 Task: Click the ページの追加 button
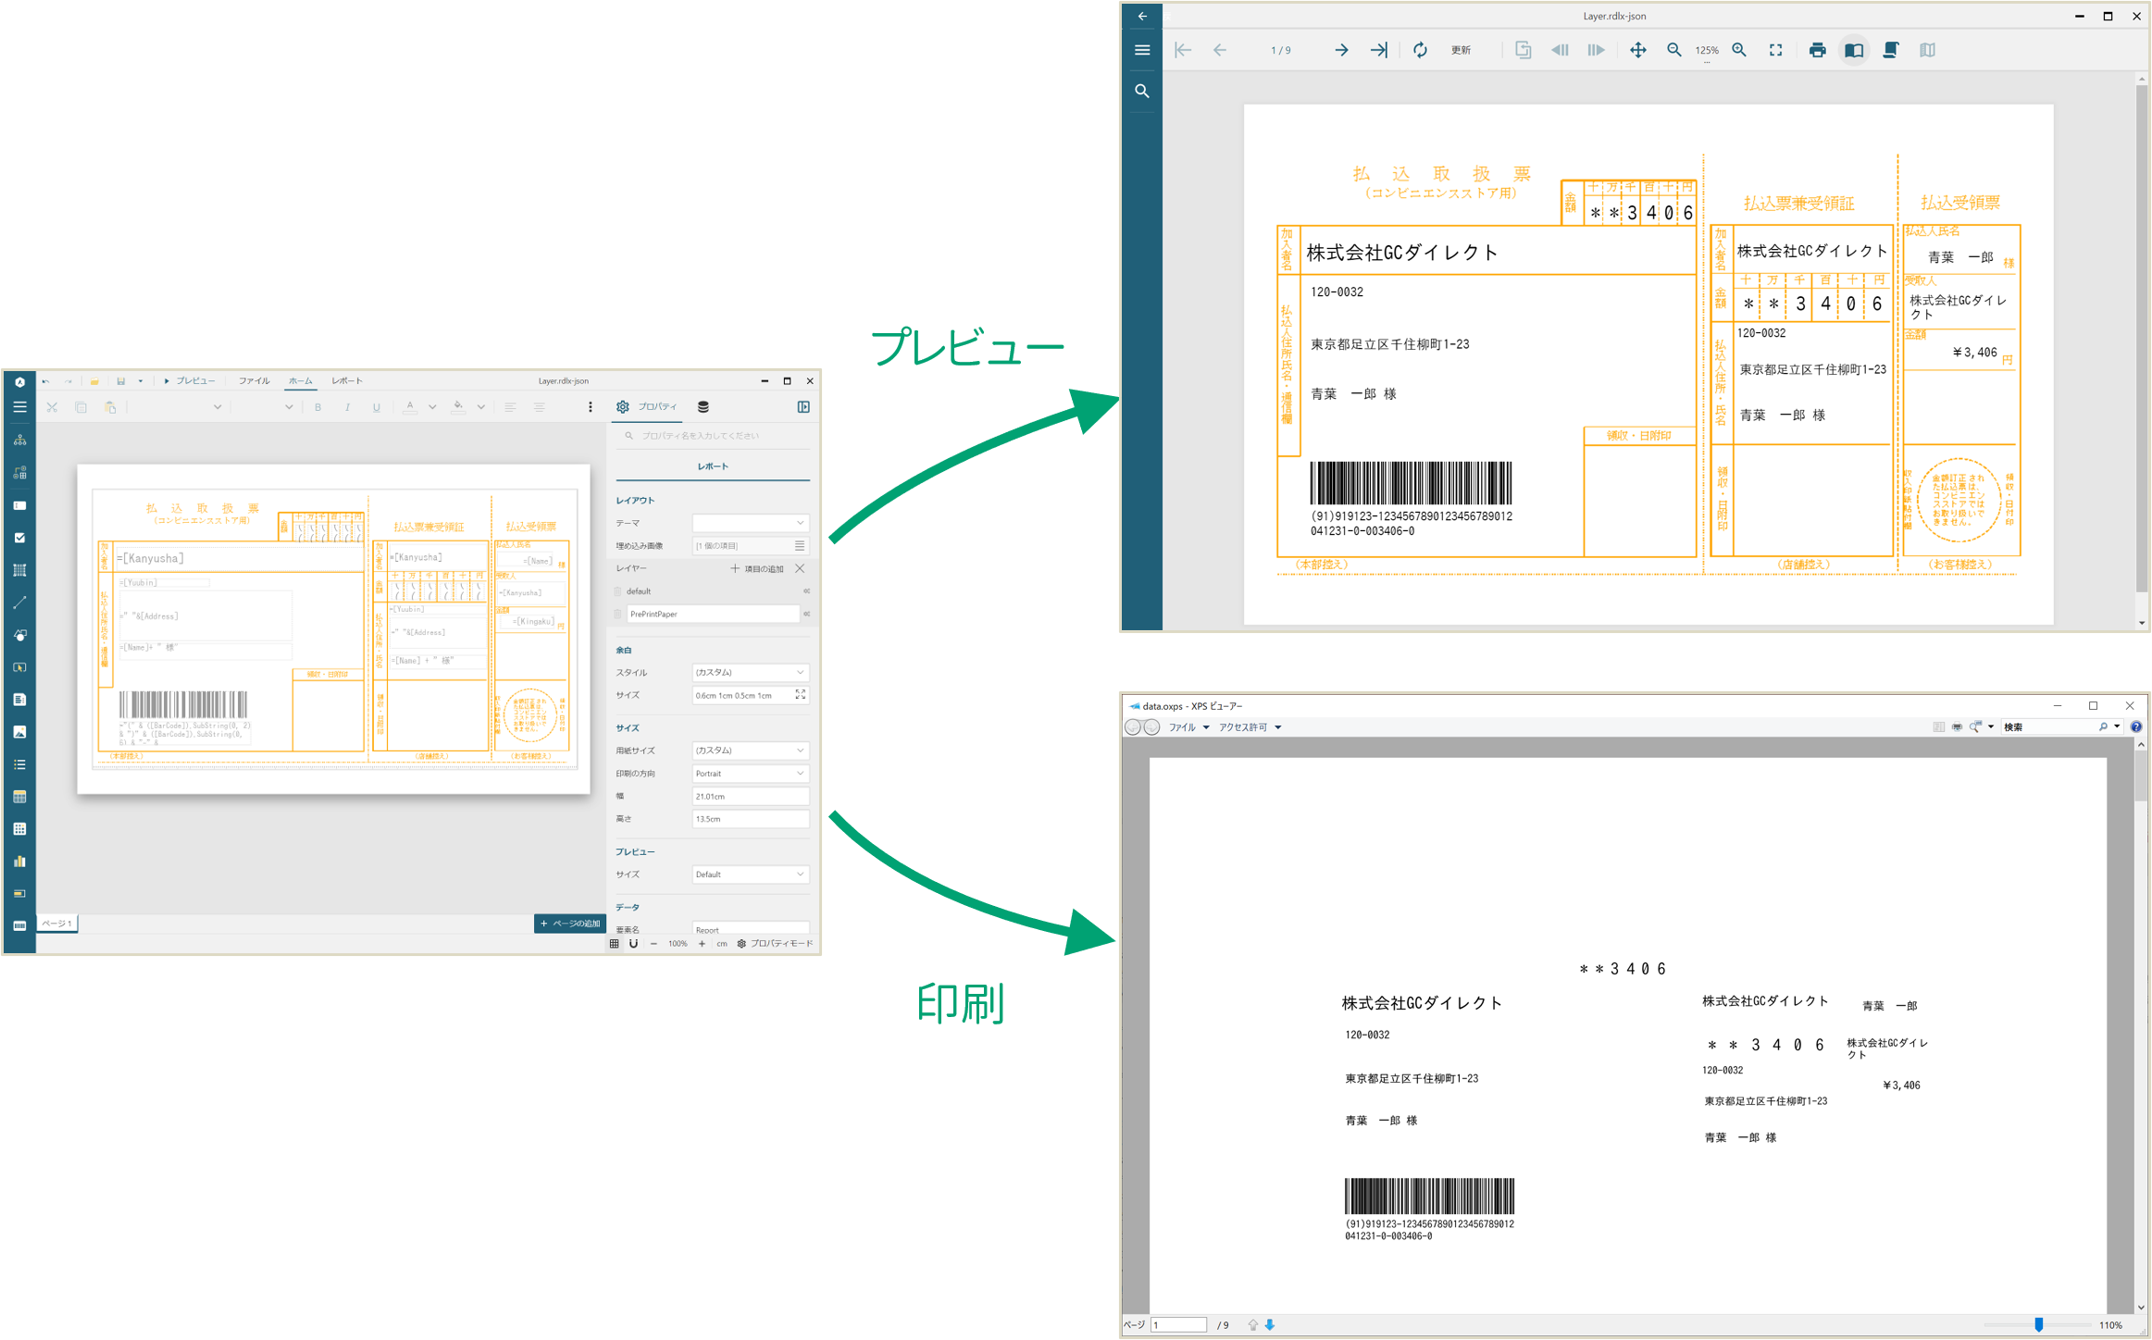pyautogui.click(x=570, y=924)
